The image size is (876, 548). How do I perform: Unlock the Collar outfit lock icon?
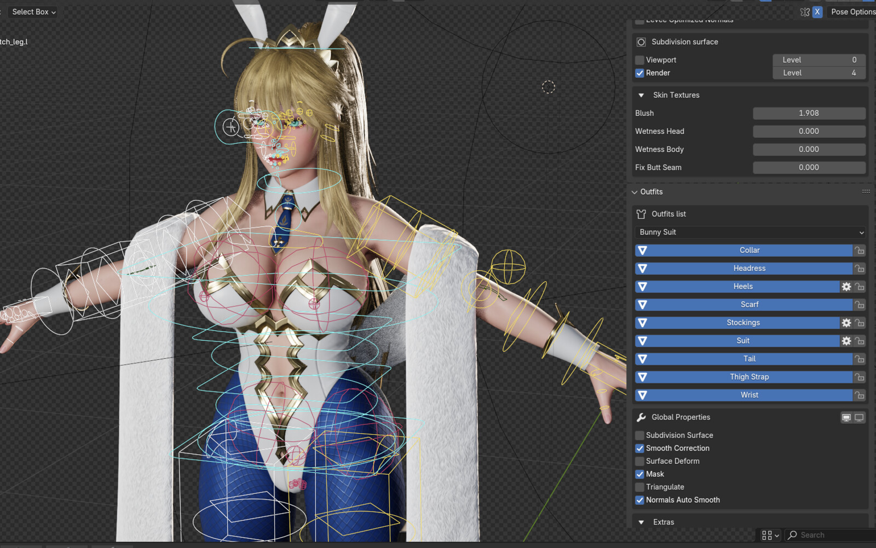click(x=860, y=250)
